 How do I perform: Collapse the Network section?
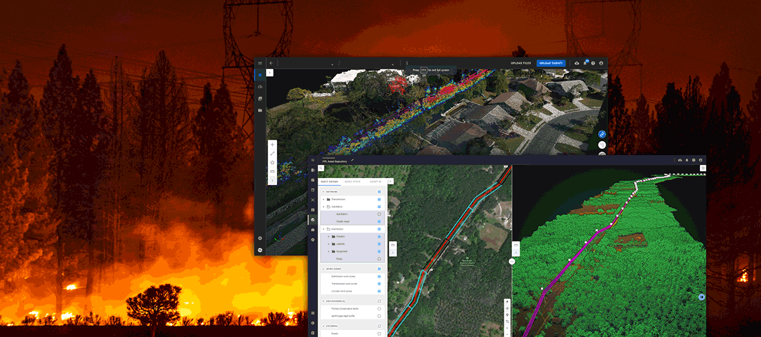click(323, 191)
